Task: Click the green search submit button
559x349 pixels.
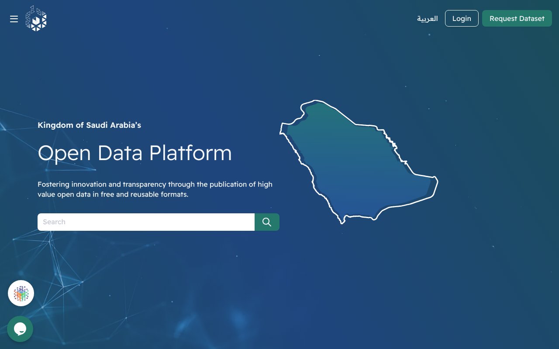Action: coord(267,222)
